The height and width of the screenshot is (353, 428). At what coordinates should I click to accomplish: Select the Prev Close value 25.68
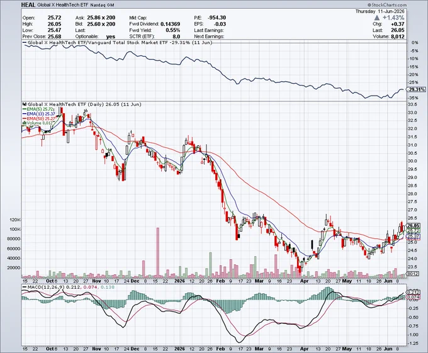54,36
